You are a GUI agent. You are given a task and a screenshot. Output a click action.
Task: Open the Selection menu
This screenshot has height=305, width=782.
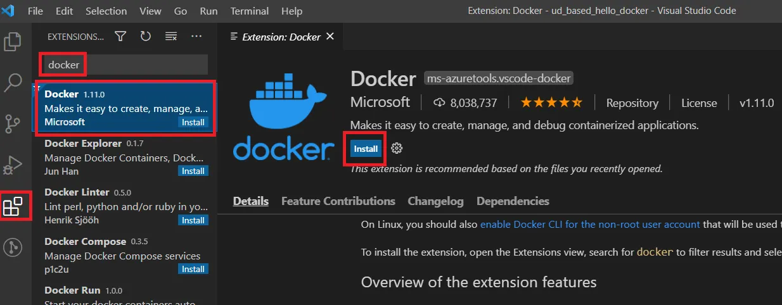click(x=106, y=11)
